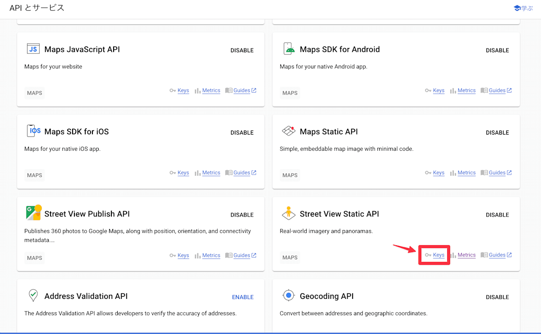
Task: Click the API とサービス page heading
Action: point(37,8)
